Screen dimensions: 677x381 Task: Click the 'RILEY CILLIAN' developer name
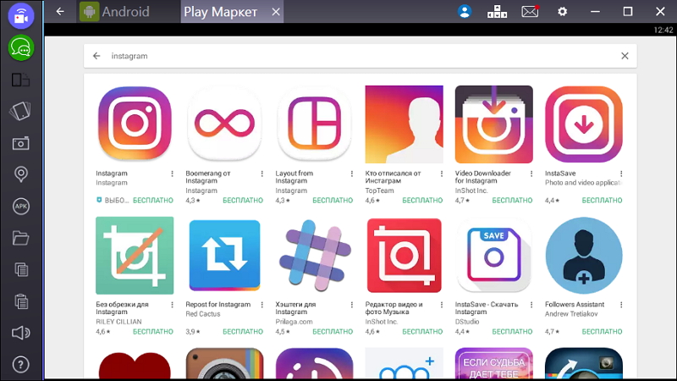click(118, 322)
